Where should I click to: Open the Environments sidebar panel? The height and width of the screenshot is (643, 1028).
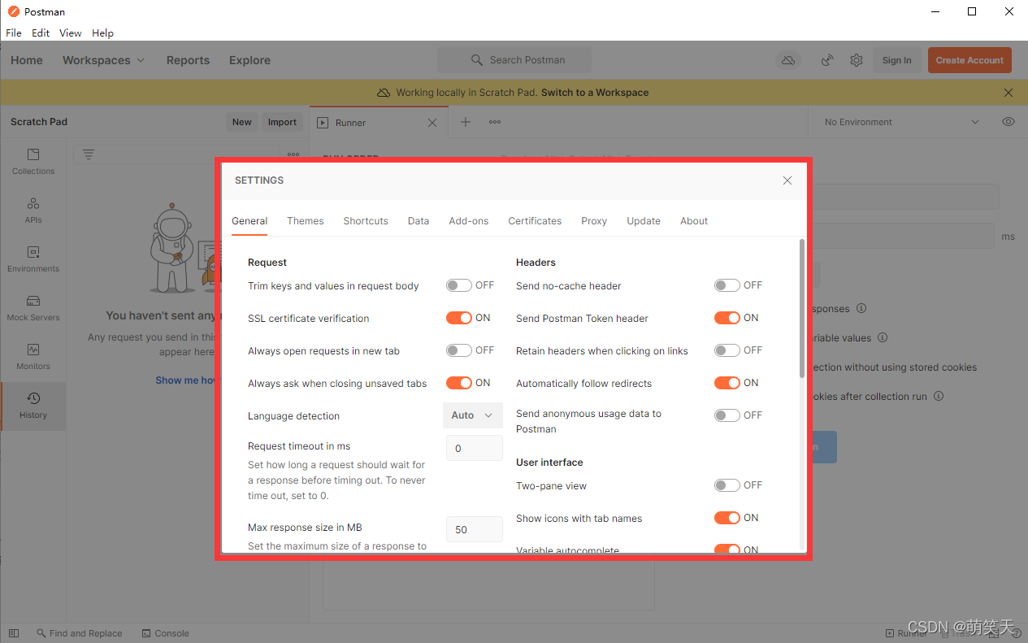click(x=33, y=259)
